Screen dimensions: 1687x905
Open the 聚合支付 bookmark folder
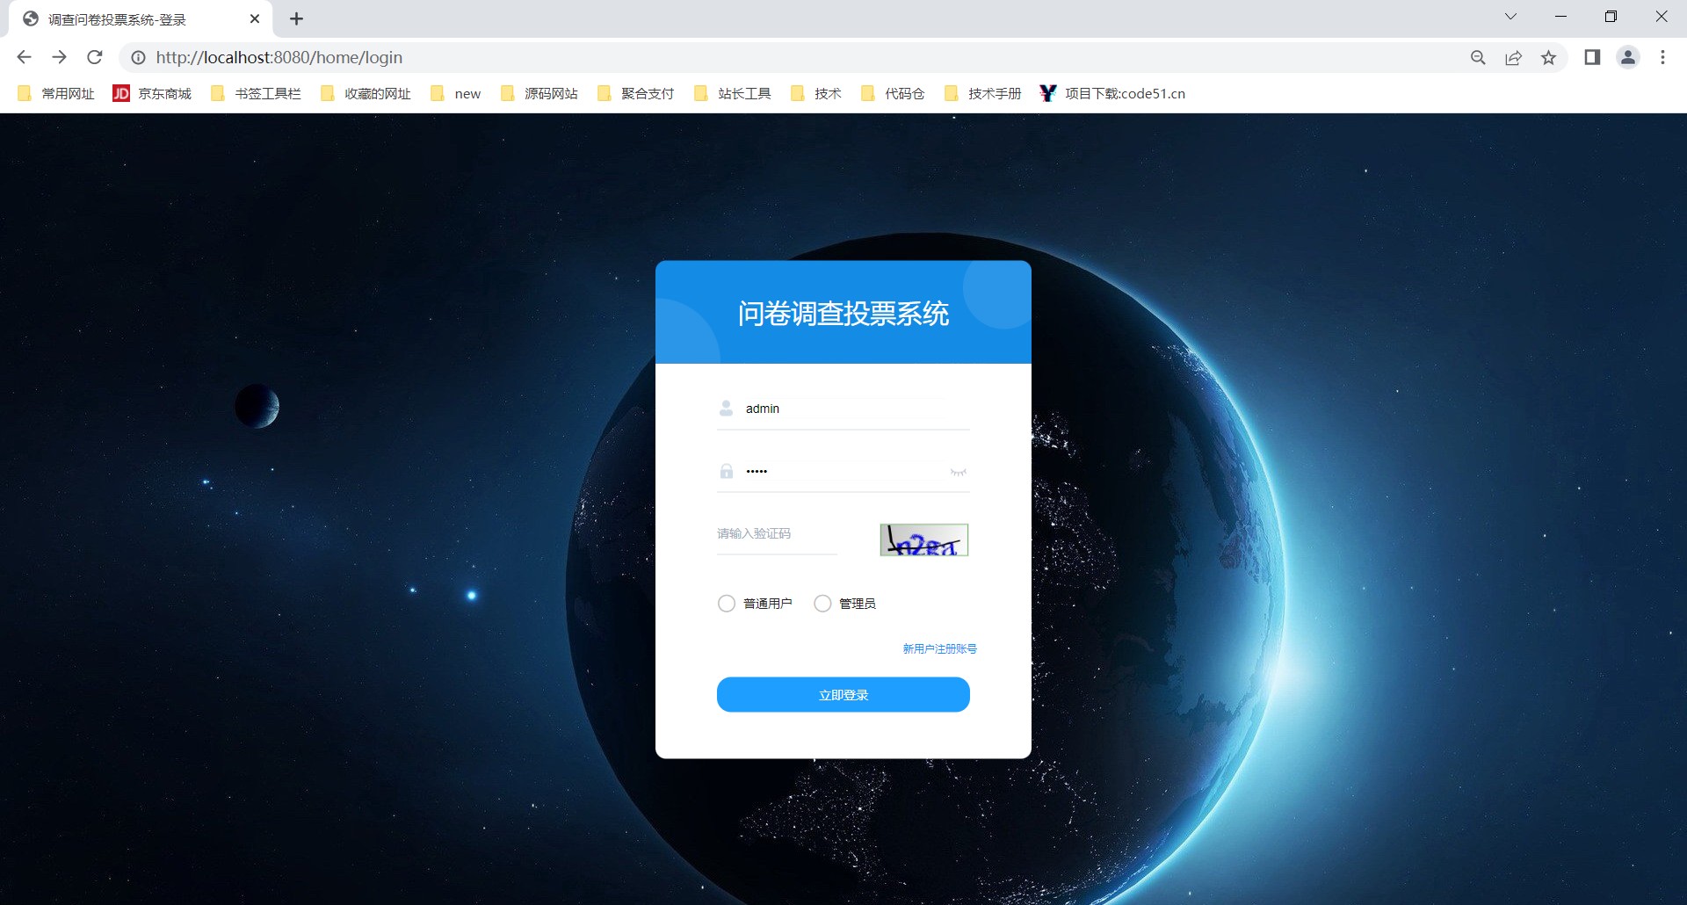[x=635, y=93]
